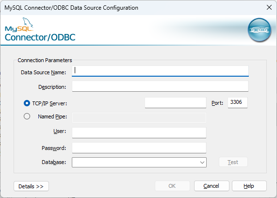This screenshot has height=198, width=277.
Task: Close the ODBC configuration dialog
Action: coord(269,7)
